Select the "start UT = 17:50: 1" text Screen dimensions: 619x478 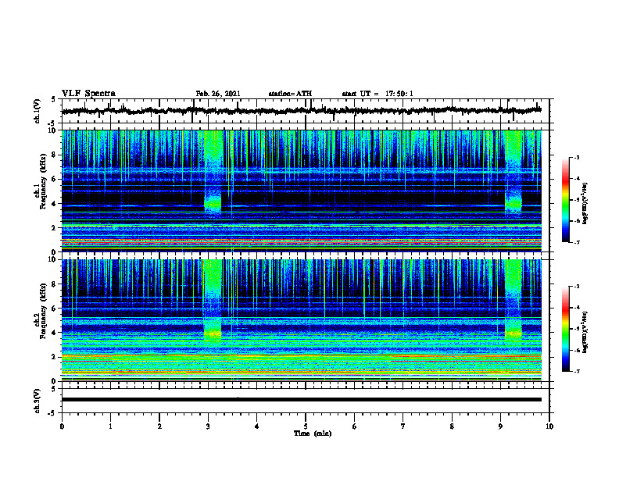[377, 94]
